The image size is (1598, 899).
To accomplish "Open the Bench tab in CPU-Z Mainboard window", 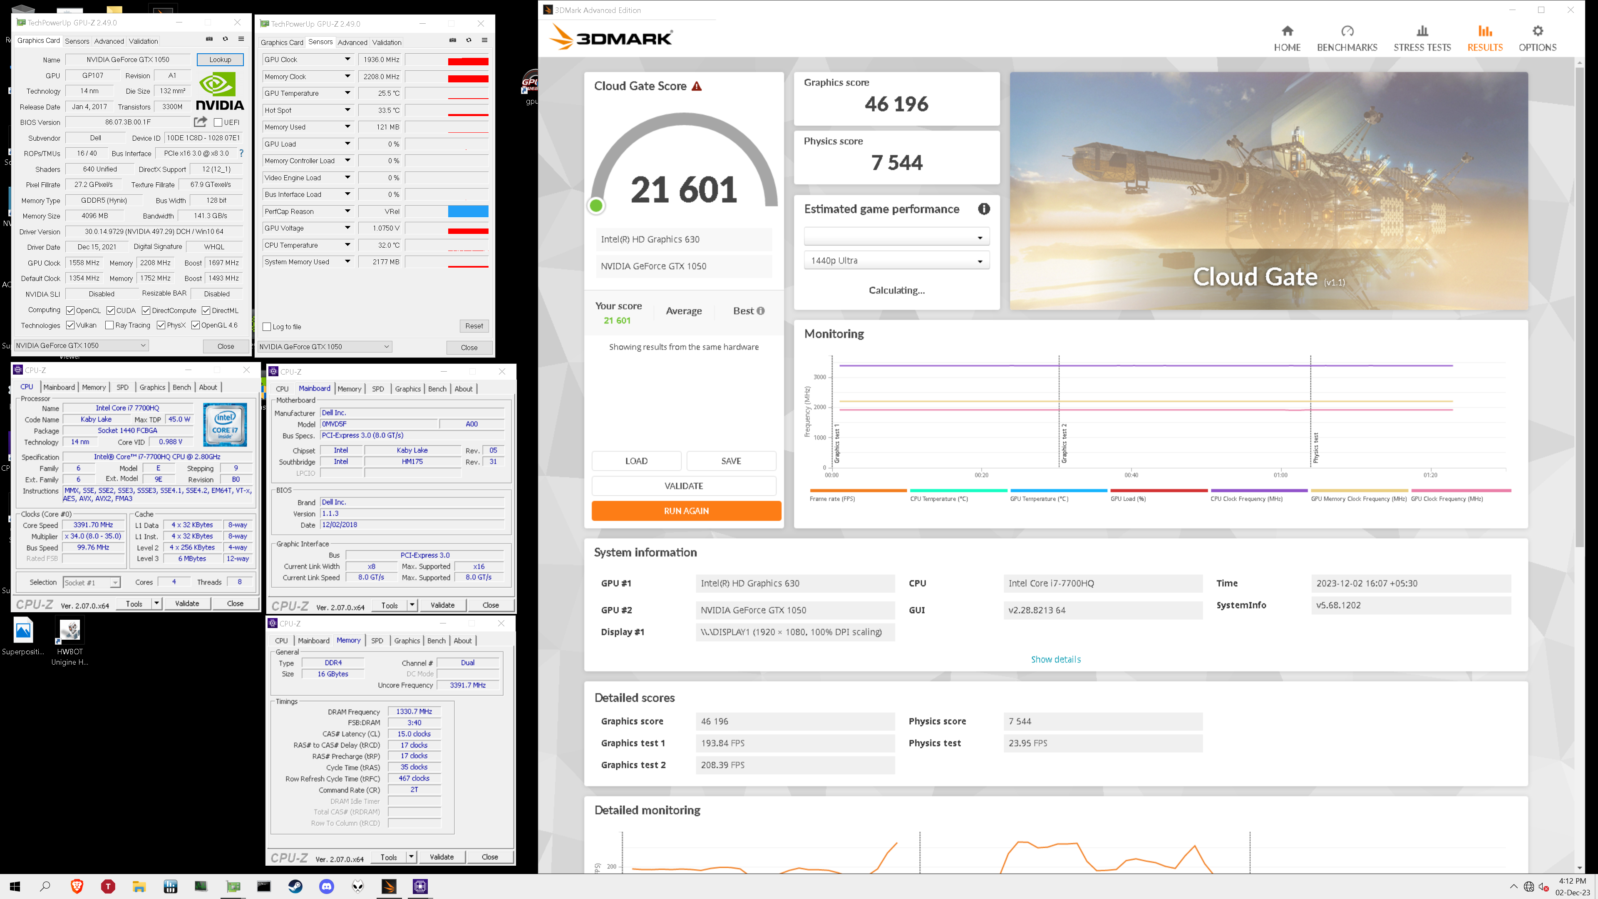I will 437,389.
